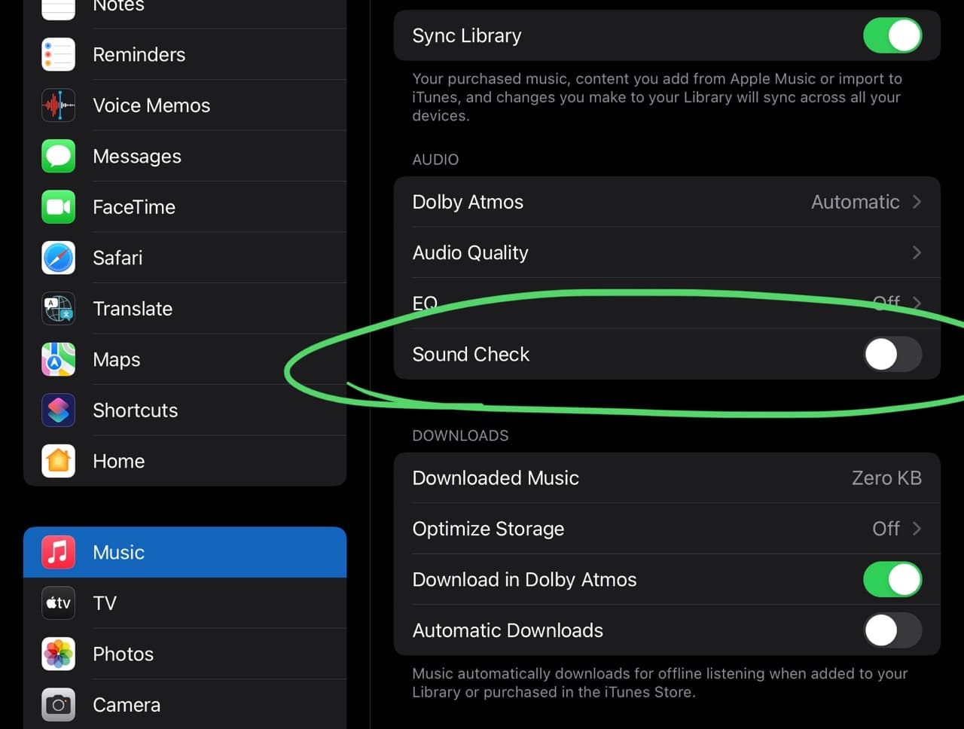The width and height of the screenshot is (964, 729).
Task: Tap the green Messages bubble icon
Action: point(58,156)
